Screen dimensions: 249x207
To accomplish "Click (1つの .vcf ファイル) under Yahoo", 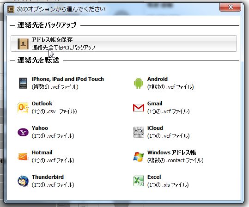I will click(x=53, y=136).
